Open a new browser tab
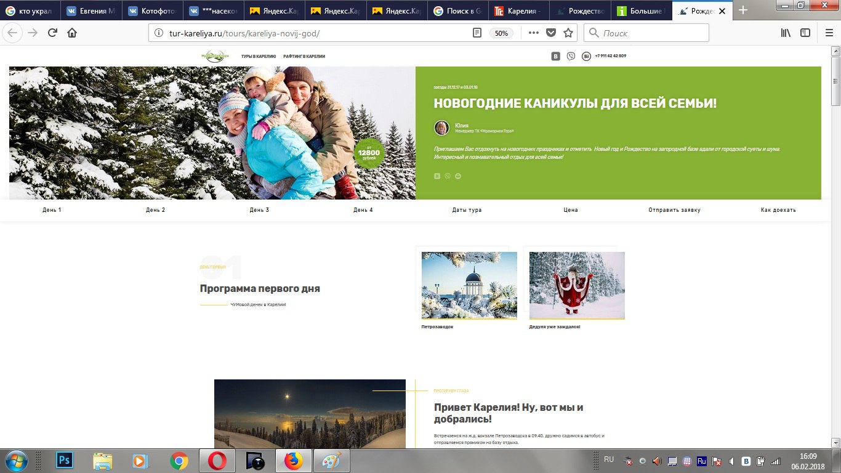Image resolution: width=841 pixels, height=473 pixels. (743, 10)
